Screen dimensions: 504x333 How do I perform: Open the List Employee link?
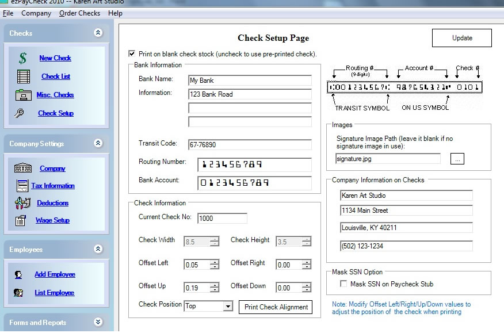(55, 293)
